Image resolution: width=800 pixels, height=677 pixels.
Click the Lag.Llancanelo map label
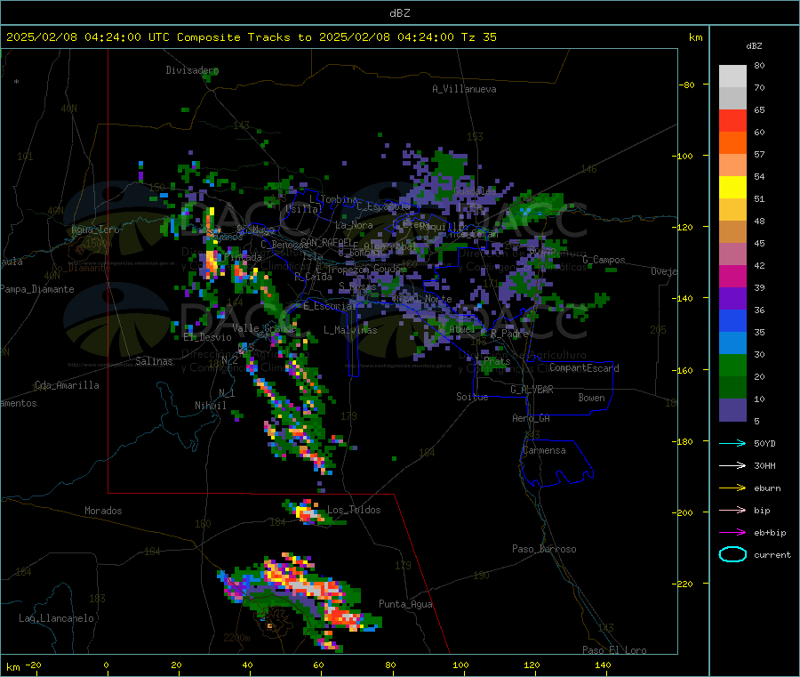(56, 618)
